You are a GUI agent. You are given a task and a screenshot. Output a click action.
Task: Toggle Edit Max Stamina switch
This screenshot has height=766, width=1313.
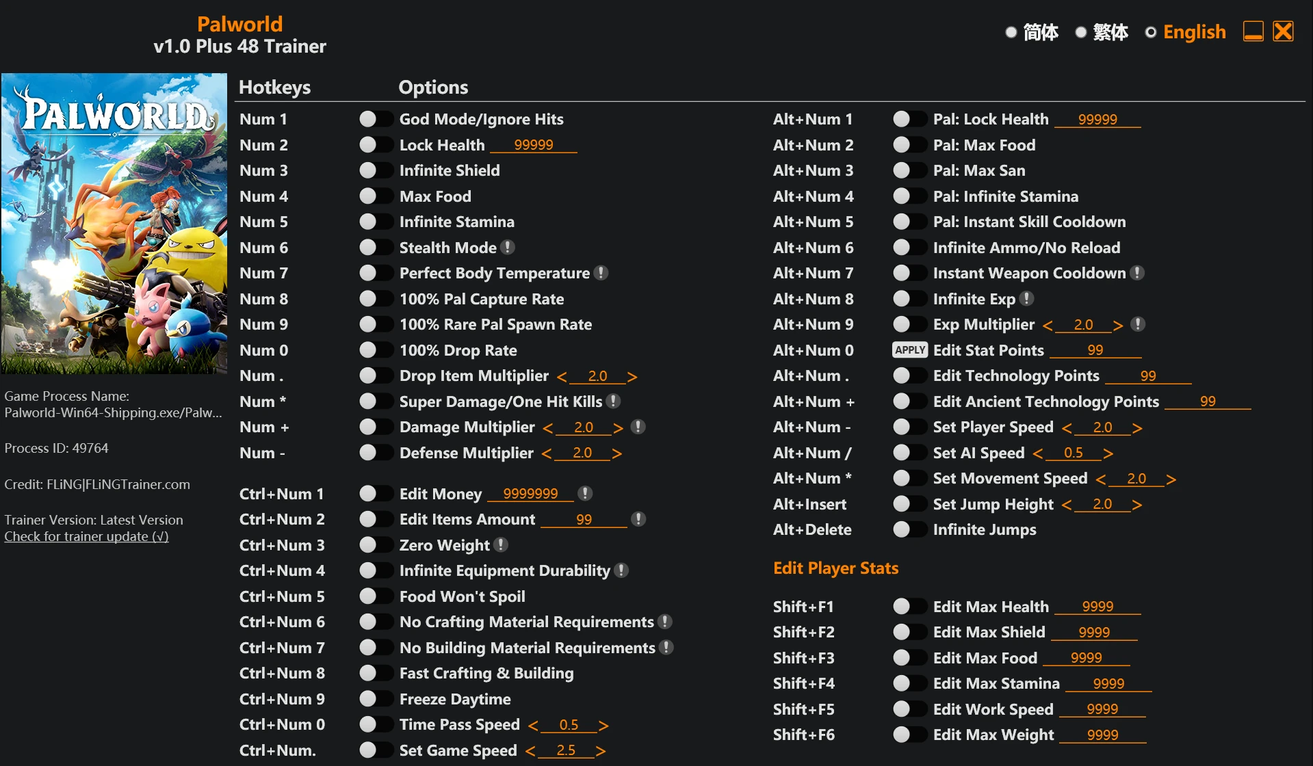[909, 683]
